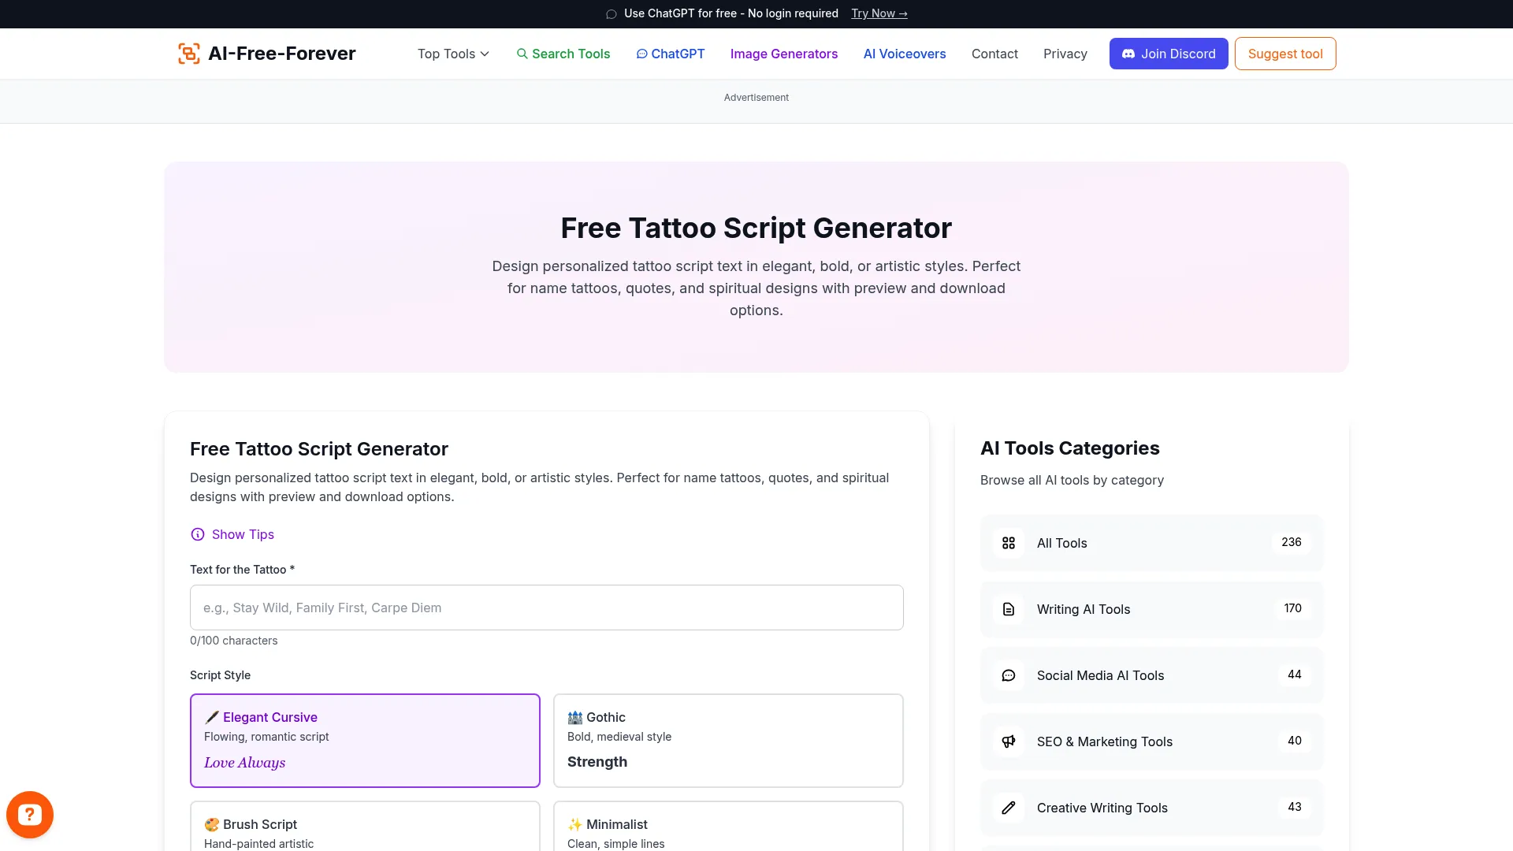Click the AI-Free-Forever logo icon
1513x851 pixels.
pos(188,54)
